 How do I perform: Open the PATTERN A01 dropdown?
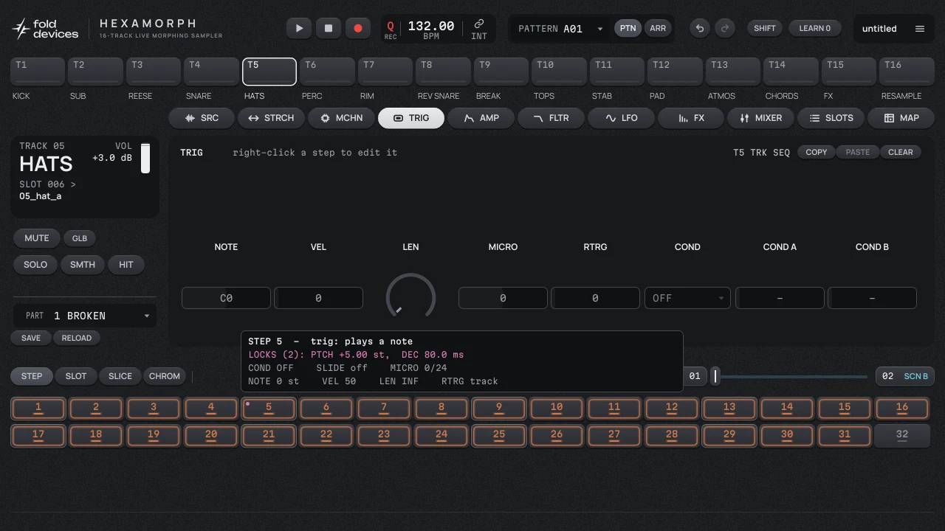(561, 29)
